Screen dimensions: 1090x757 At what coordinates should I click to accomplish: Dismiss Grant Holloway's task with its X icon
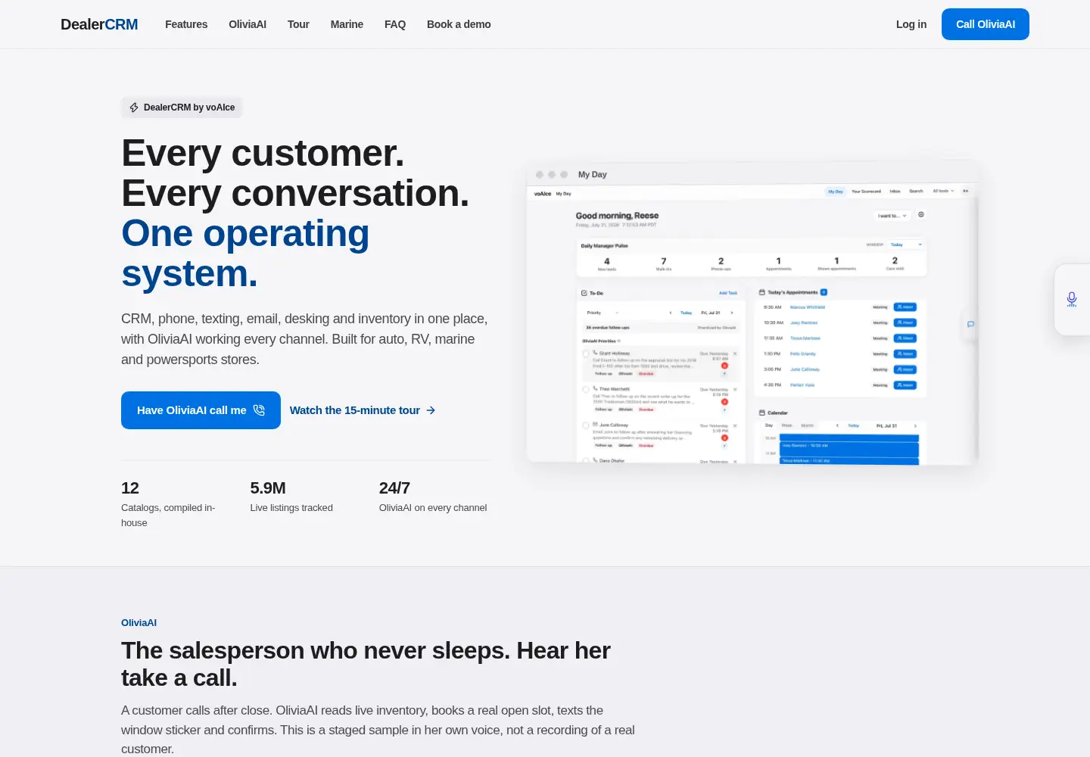coord(735,354)
